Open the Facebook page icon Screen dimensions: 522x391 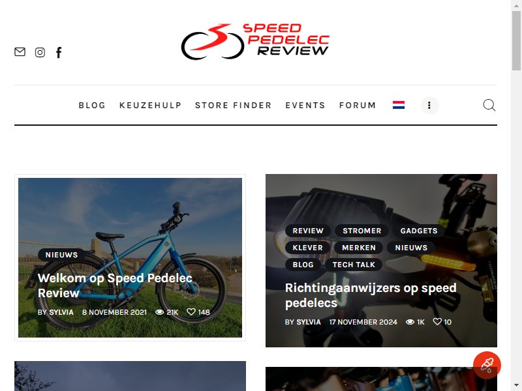[59, 52]
